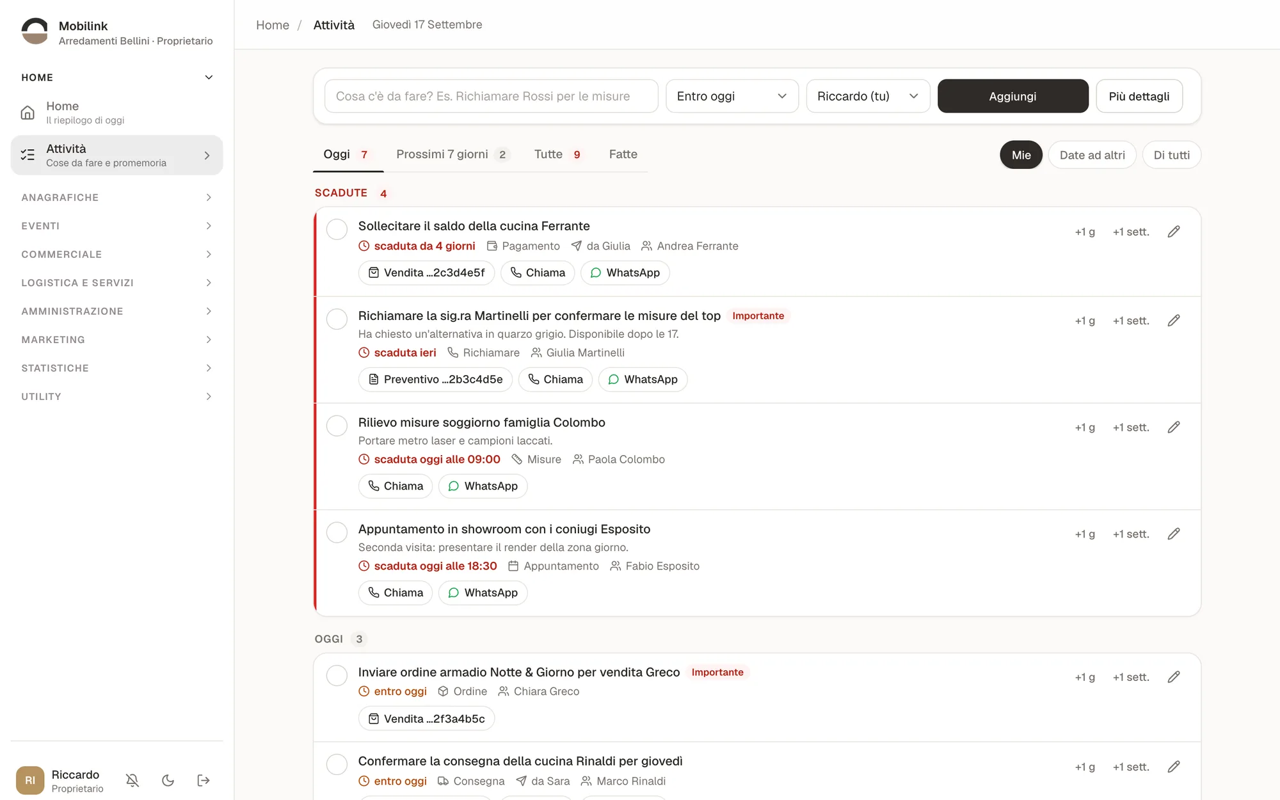The height and width of the screenshot is (800, 1280).
Task: Open the Riccardo (tu) assignee dropdown
Action: coord(868,96)
